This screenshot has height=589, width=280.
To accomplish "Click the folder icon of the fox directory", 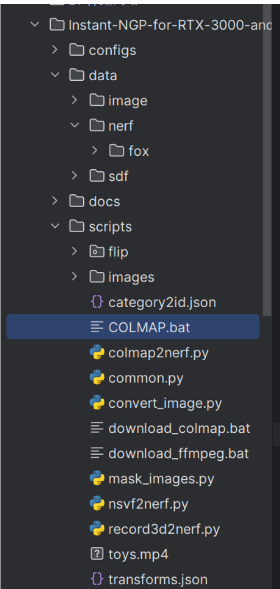I will coord(117,151).
